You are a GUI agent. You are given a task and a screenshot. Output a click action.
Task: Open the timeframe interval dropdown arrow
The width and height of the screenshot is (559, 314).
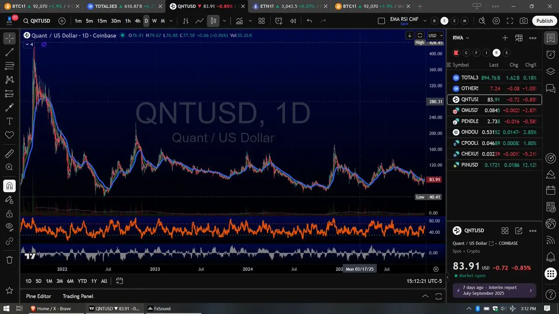171,21
